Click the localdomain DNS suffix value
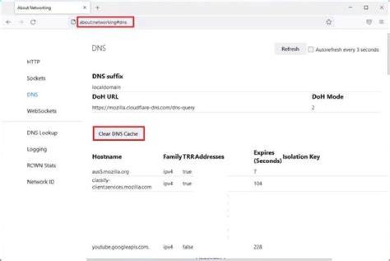Image resolution: width=390 pixels, height=261 pixels. pyautogui.click(x=106, y=87)
